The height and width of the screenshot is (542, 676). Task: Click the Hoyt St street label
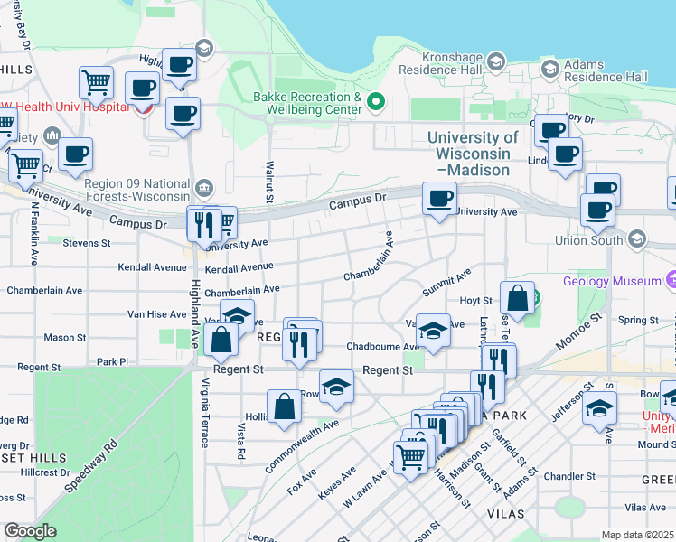[x=476, y=300]
